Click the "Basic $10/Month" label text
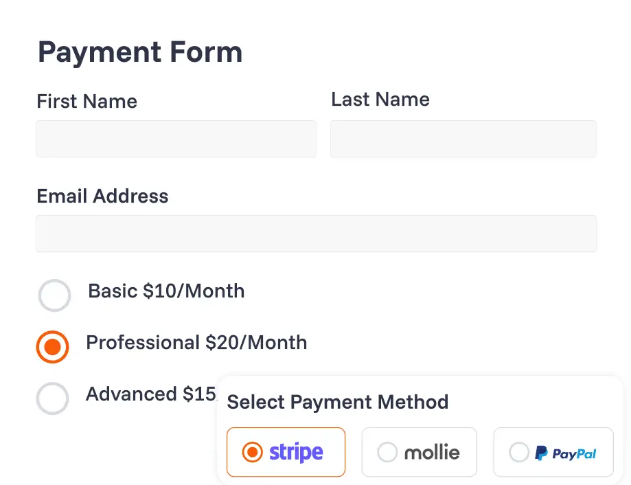This screenshot has width=631, height=485. pyautogui.click(x=166, y=291)
